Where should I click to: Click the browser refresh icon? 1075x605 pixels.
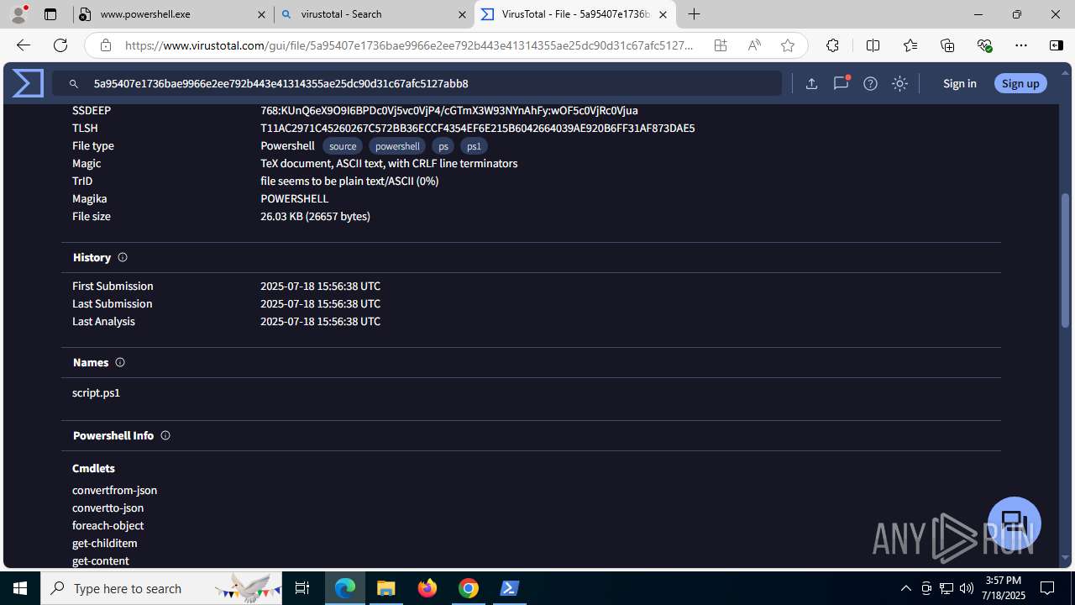pyautogui.click(x=60, y=45)
